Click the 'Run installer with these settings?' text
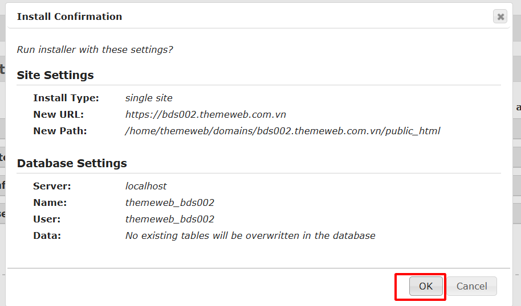The height and width of the screenshot is (306, 521). [x=95, y=49]
